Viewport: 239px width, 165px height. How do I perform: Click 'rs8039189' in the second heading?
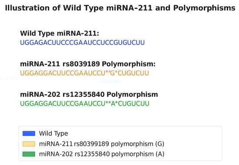pyautogui.click(x=81, y=64)
